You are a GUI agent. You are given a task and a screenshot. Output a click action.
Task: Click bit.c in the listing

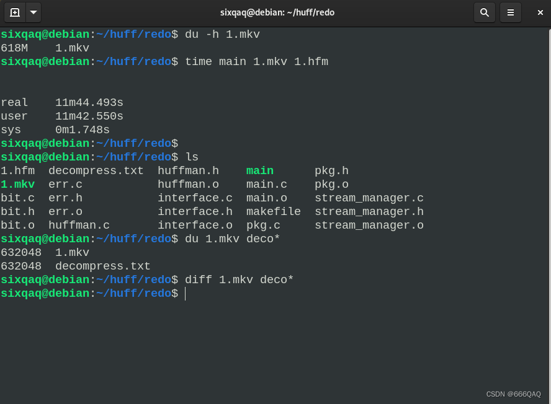17,198
